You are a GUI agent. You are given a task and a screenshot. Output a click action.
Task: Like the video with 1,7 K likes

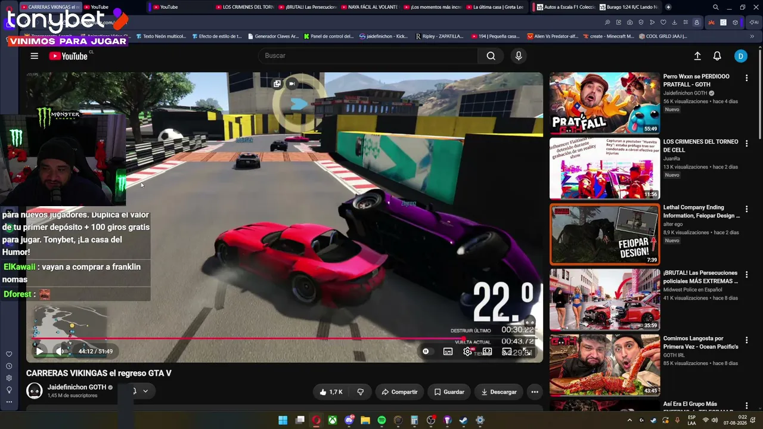point(331,392)
